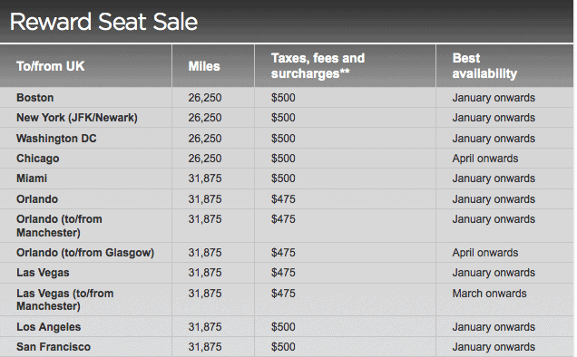Select April onwards in the Glasgow row
Screen dimensions: 577x357
[485, 253]
